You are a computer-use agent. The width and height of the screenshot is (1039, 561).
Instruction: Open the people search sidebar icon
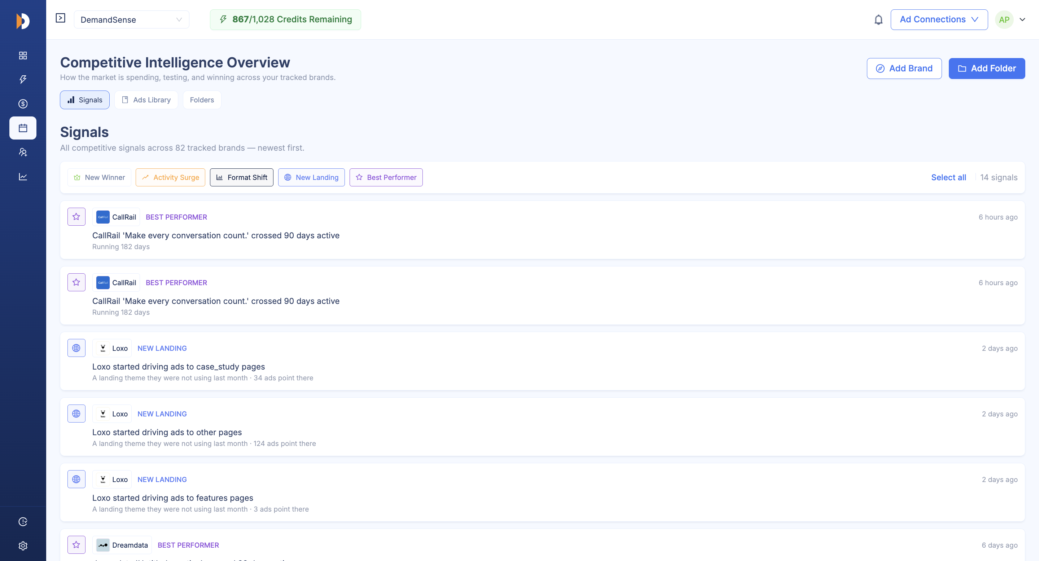pos(23,153)
